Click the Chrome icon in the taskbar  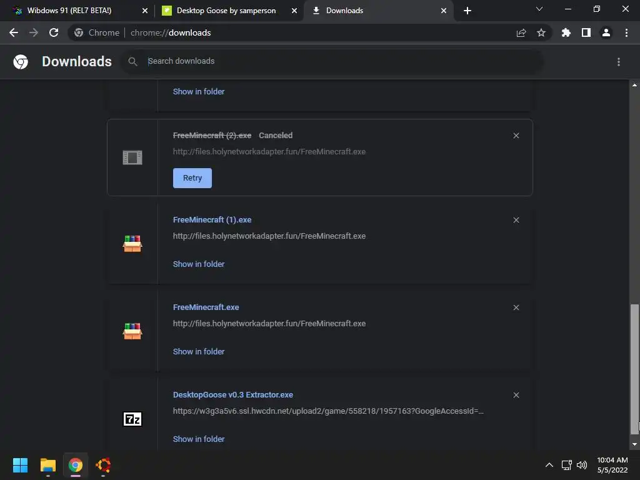[x=76, y=465]
